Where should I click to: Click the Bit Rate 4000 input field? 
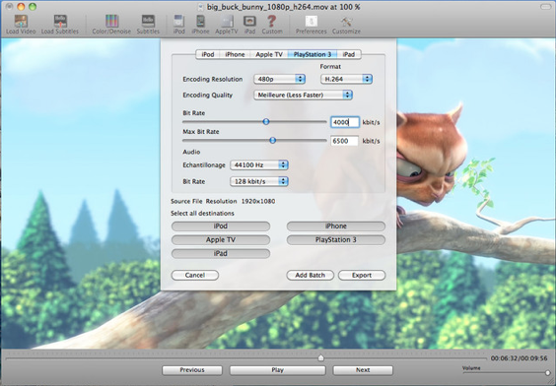pyautogui.click(x=345, y=122)
